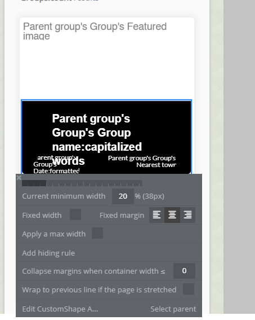This screenshot has height=320, width=255.
Task: Click the Collapse margins width field
Action: click(184, 271)
